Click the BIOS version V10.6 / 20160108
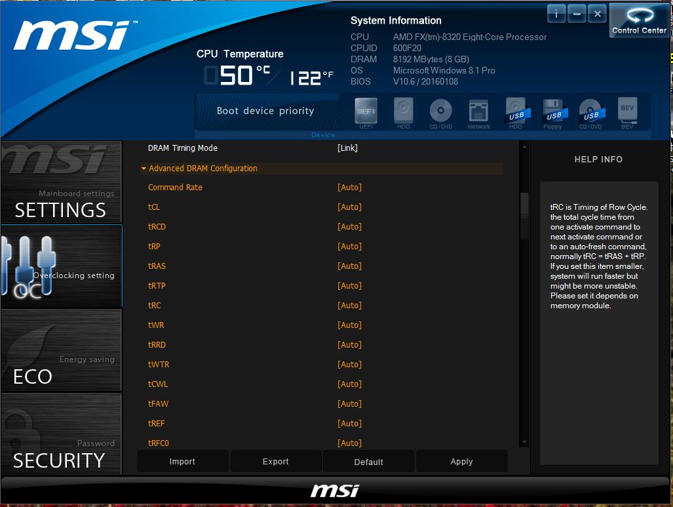The image size is (673, 507). click(425, 81)
